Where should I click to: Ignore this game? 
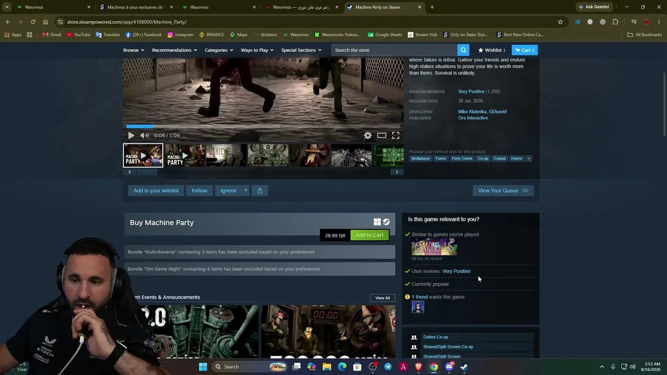click(x=228, y=191)
